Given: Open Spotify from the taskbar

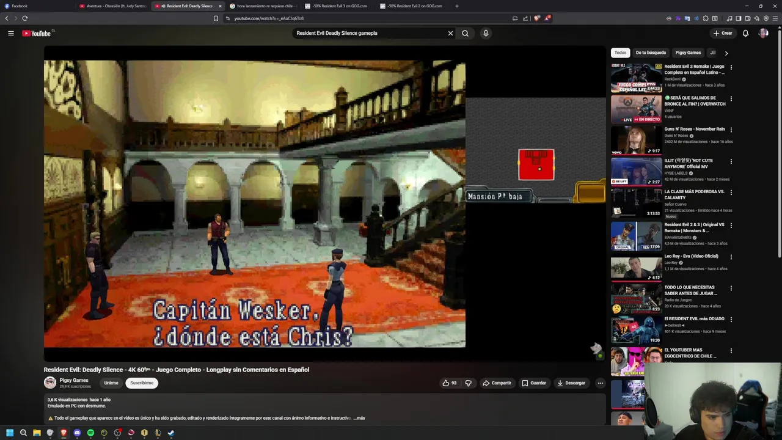Looking at the screenshot, I should pyautogui.click(x=90, y=433).
